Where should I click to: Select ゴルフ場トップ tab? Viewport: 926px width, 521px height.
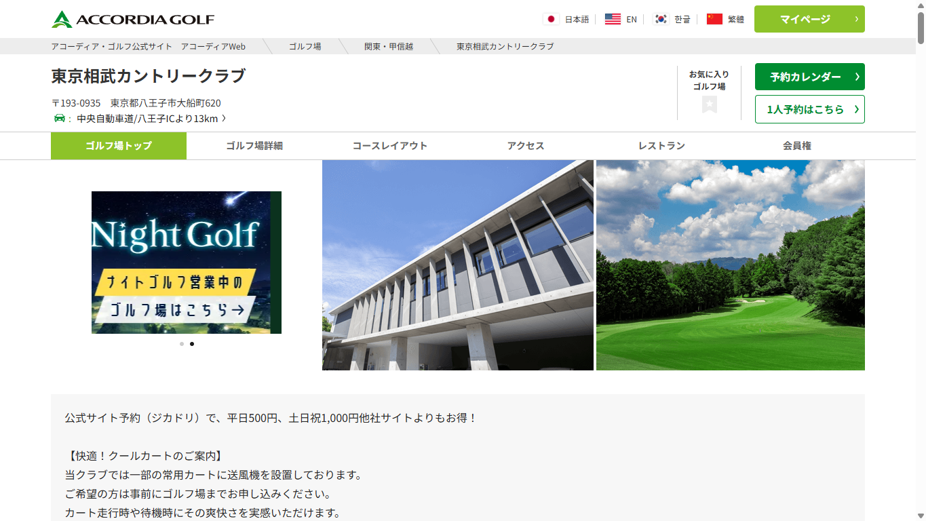tap(119, 146)
